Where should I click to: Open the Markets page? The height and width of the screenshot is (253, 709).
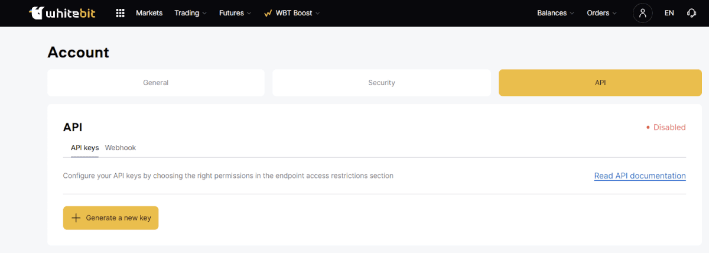149,13
